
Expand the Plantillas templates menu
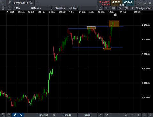click(57, 8)
